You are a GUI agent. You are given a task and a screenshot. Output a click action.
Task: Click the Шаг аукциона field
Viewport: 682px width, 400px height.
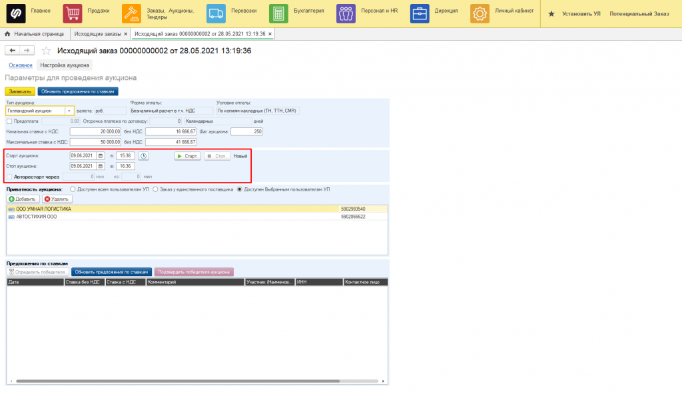[246, 131]
